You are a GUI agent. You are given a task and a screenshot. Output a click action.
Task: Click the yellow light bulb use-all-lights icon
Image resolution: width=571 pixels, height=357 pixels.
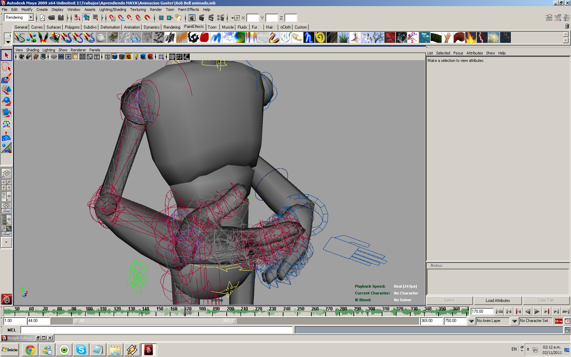[136, 57]
